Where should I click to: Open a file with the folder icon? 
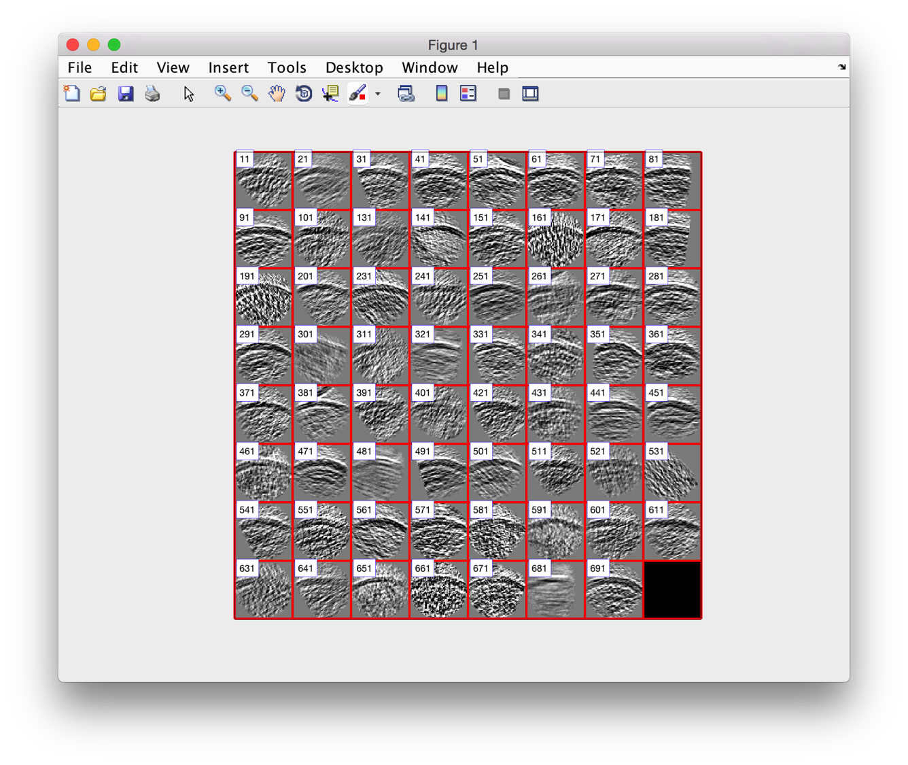[99, 93]
